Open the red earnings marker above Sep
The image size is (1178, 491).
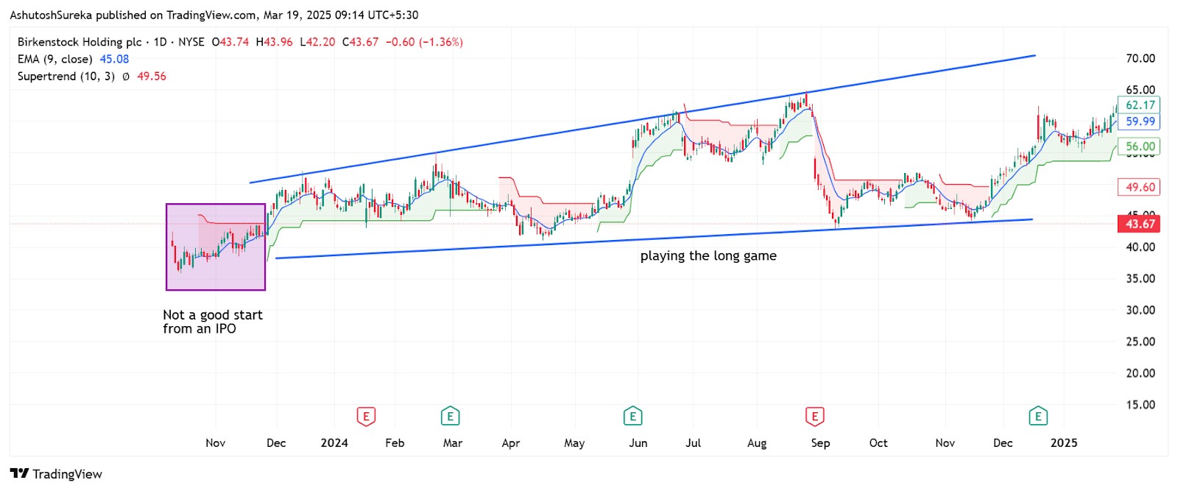(x=814, y=417)
